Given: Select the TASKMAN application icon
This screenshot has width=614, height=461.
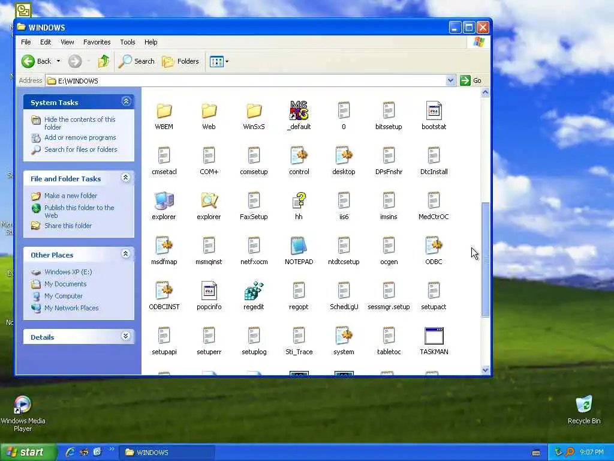Looking at the screenshot, I should point(434,336).
